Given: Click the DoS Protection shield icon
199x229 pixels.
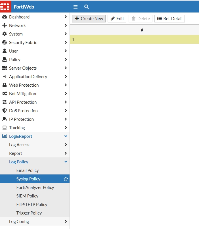Looking at the screenshot, I should pyautogui.click(x=5, y=111).
